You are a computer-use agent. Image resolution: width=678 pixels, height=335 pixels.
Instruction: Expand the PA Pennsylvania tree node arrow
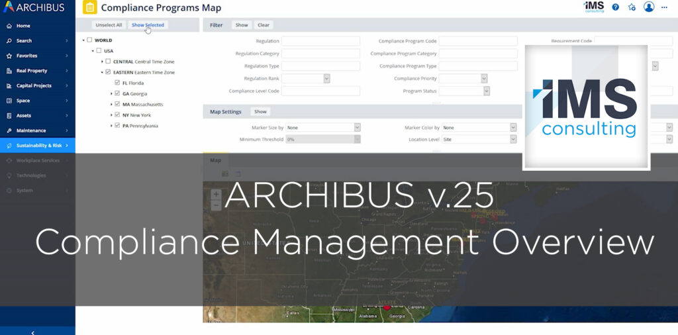[x=111, y=126]
